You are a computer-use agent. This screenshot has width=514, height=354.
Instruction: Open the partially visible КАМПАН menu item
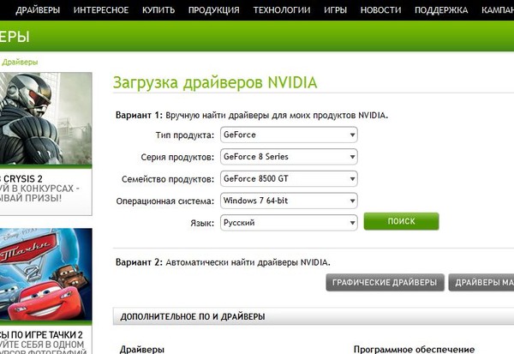pos(498,10)
